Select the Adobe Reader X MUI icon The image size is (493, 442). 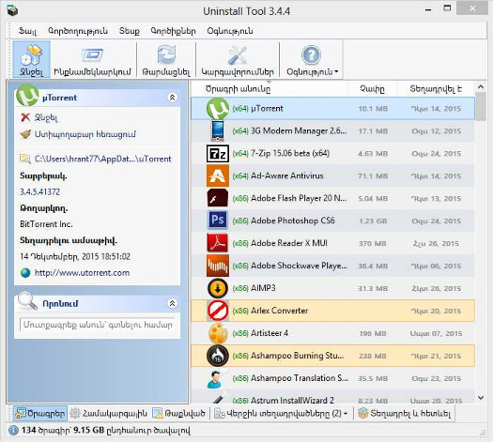coord(218,243)
